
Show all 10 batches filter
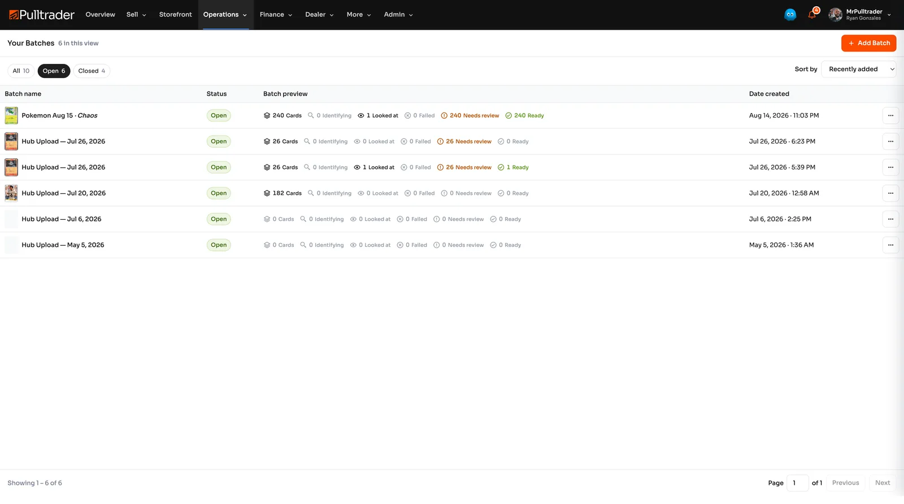coord(21,71)
